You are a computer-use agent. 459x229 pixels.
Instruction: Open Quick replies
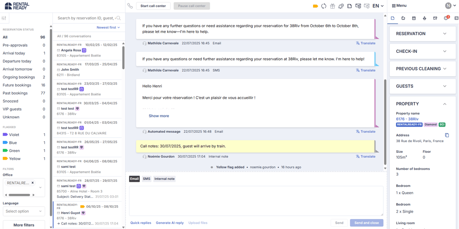[141, 223]
